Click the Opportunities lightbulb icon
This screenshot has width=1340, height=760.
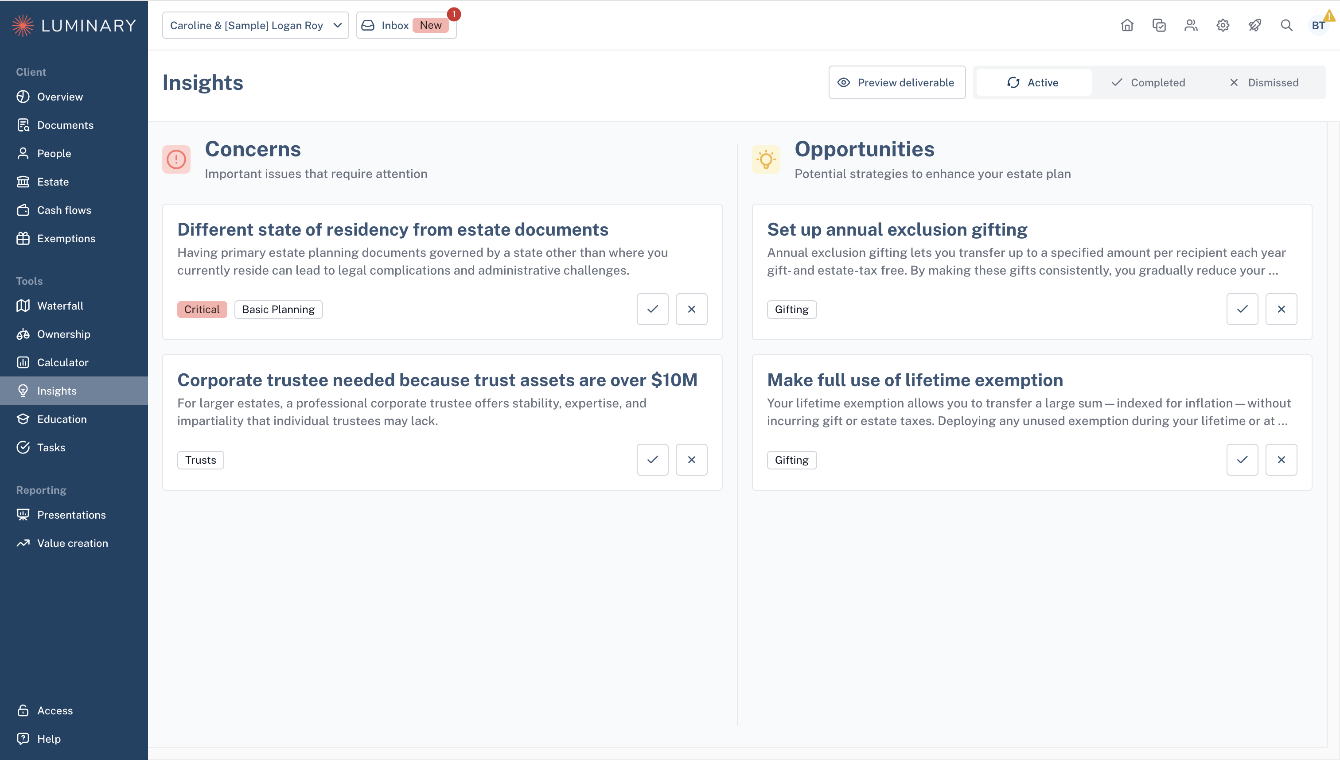[x=766, y=159]
